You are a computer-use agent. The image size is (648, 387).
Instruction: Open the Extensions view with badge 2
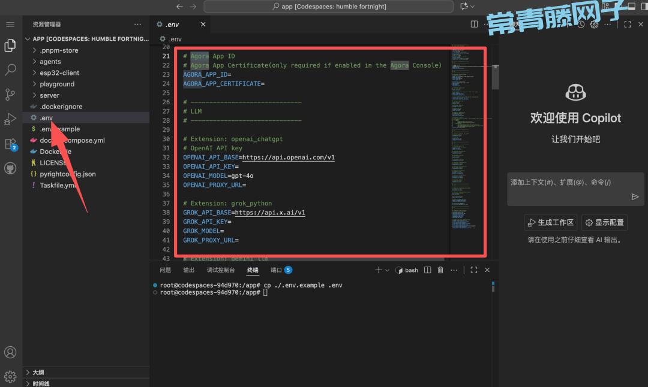10,144
